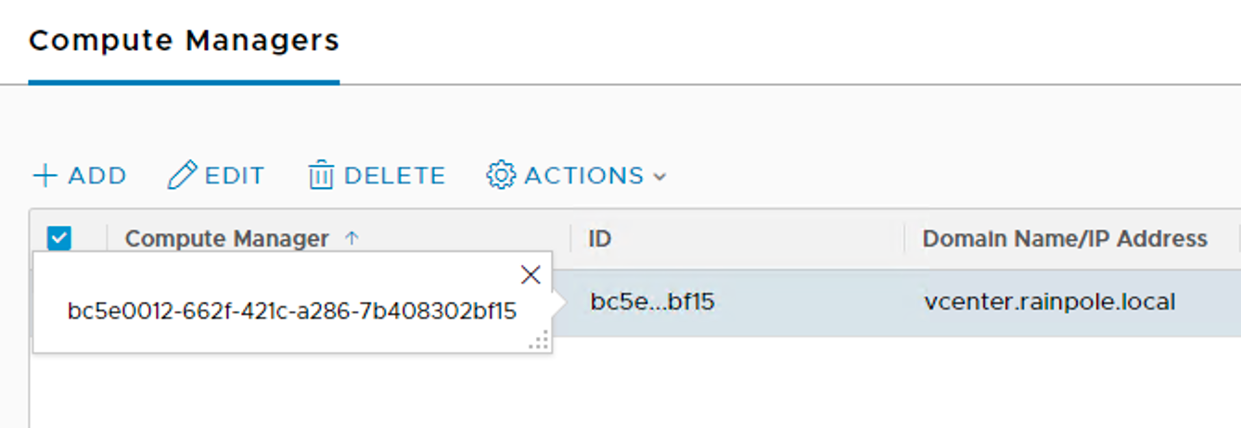Select the vcenter.rainpole.local row cell
Viewport: 1241px width, 428px height.
[1050, 301]
